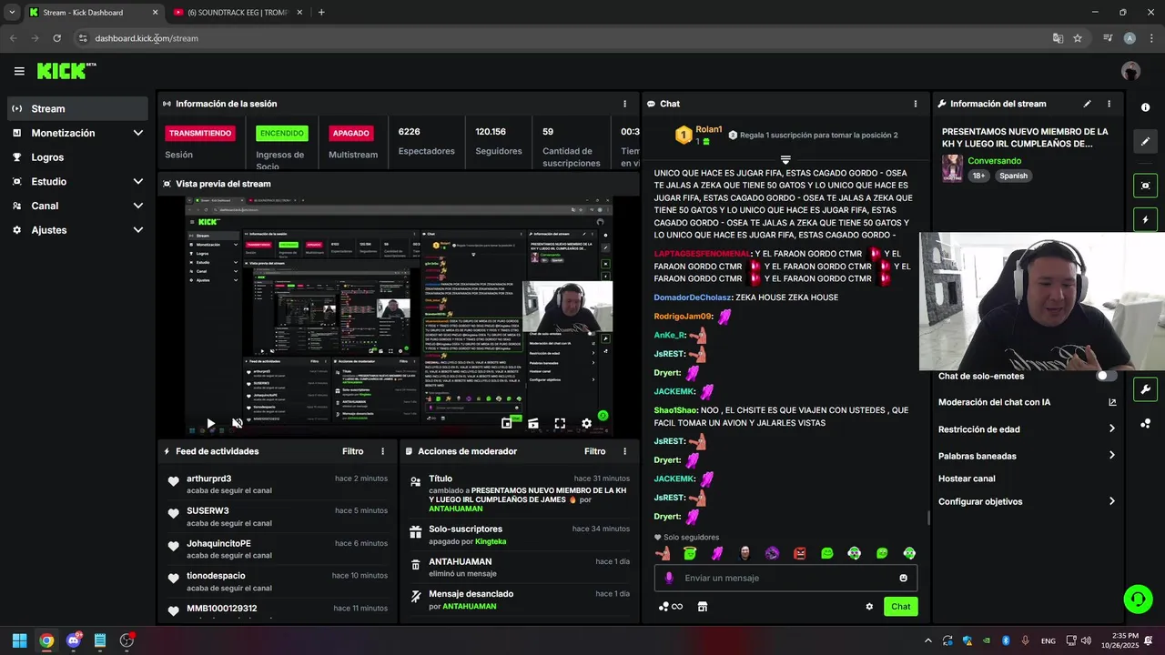Click the channel points infinity balance
This screenshot has height=655, width=1165.
(670, 607)
